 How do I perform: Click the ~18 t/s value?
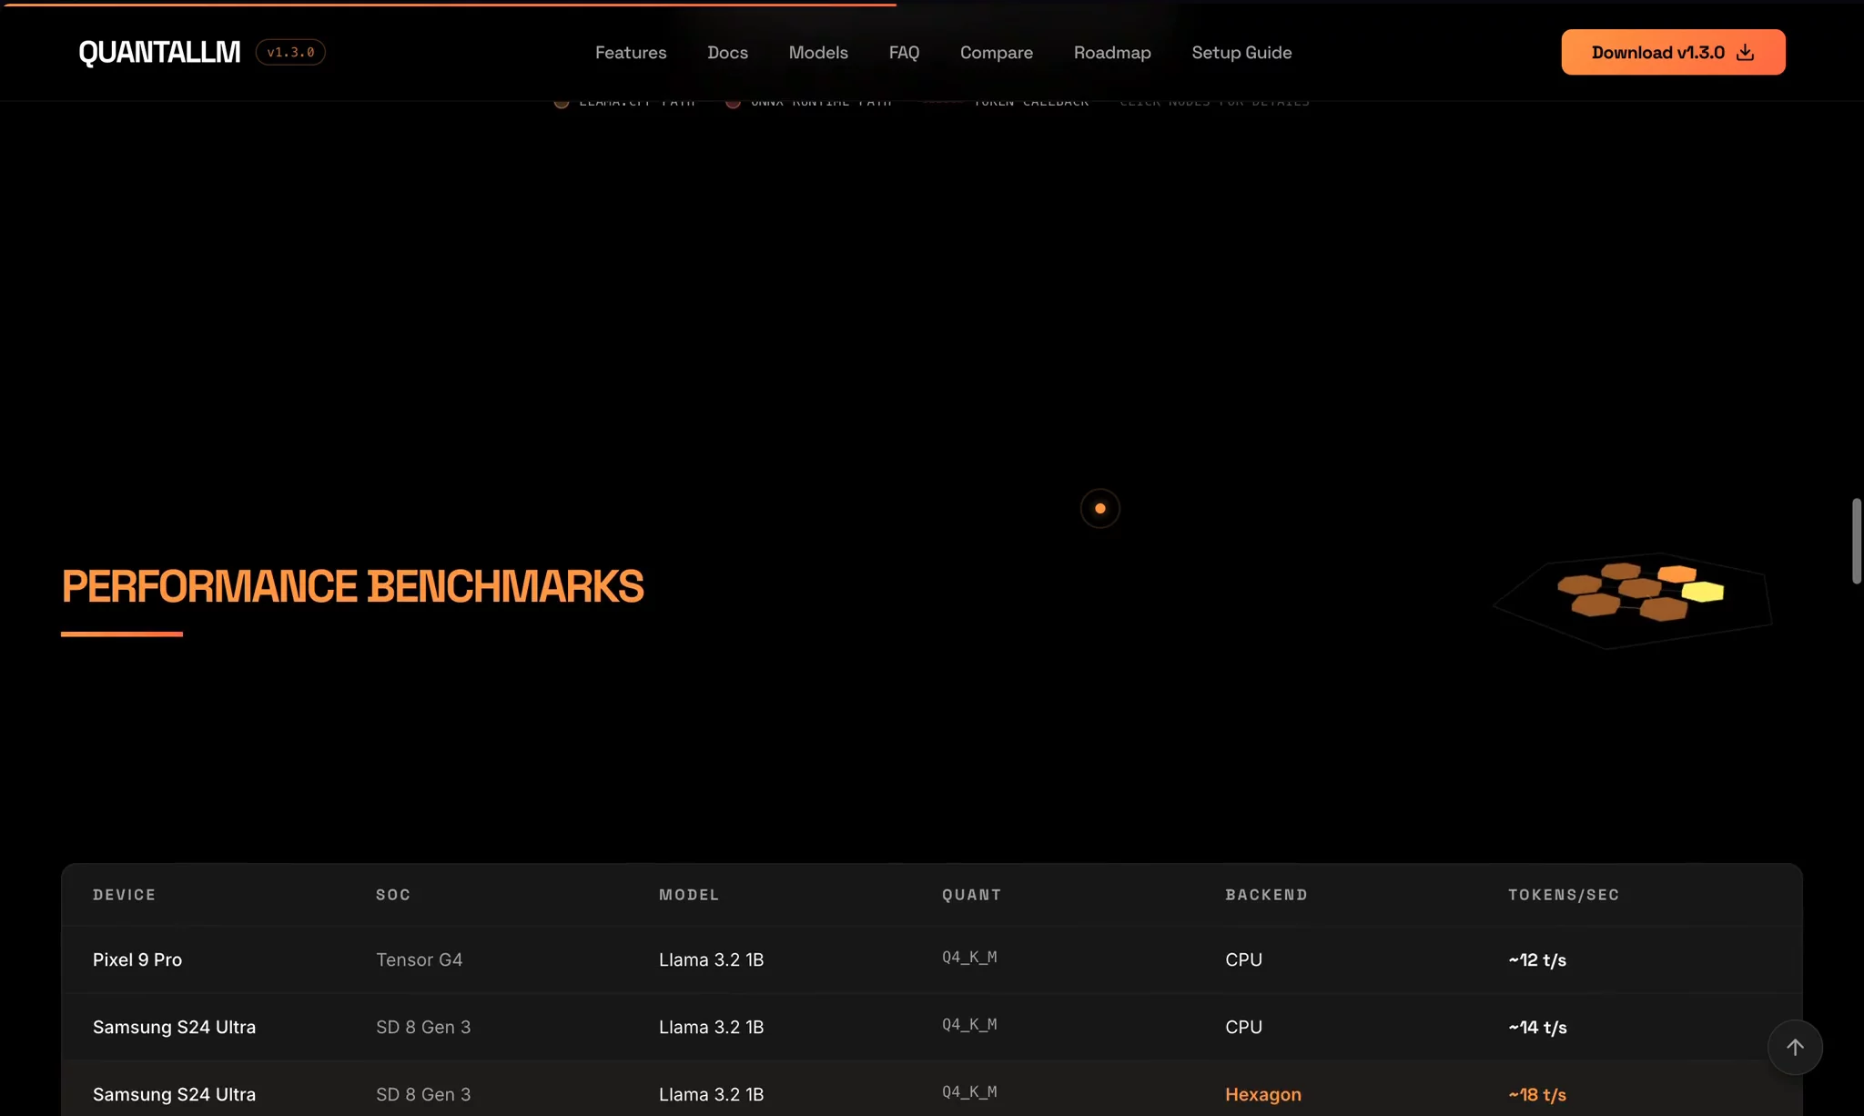click(x=1537, y=1094)
